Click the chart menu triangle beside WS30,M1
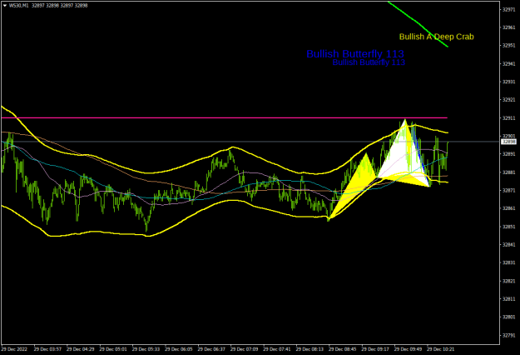The image size is (520, 355). click(5, 5)
